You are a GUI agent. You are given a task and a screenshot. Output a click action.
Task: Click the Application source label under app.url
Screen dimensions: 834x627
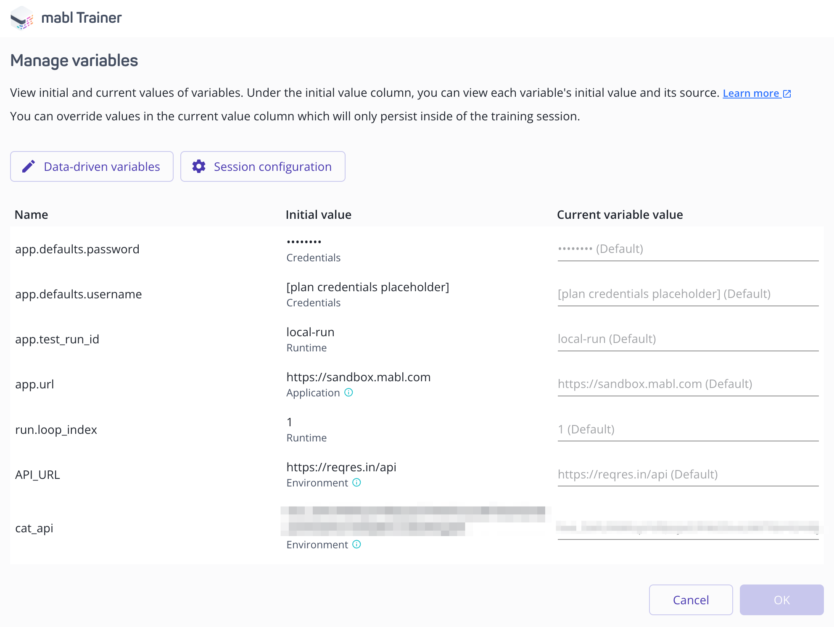tap(313, 393)
